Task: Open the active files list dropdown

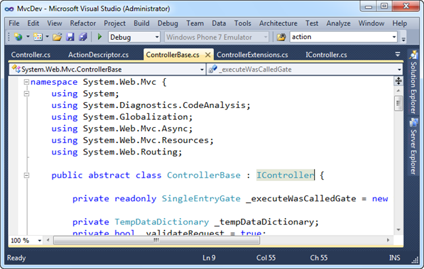Action: coord(397,54)
